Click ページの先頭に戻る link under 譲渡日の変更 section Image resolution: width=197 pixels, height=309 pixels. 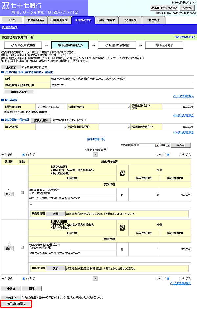pos(184,96)
